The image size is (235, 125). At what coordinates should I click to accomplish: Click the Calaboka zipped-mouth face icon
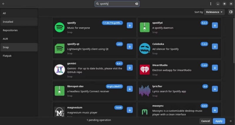(x=145, y=48)
